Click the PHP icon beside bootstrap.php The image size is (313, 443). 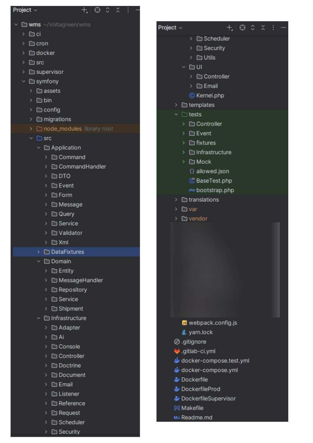(192, 190)
